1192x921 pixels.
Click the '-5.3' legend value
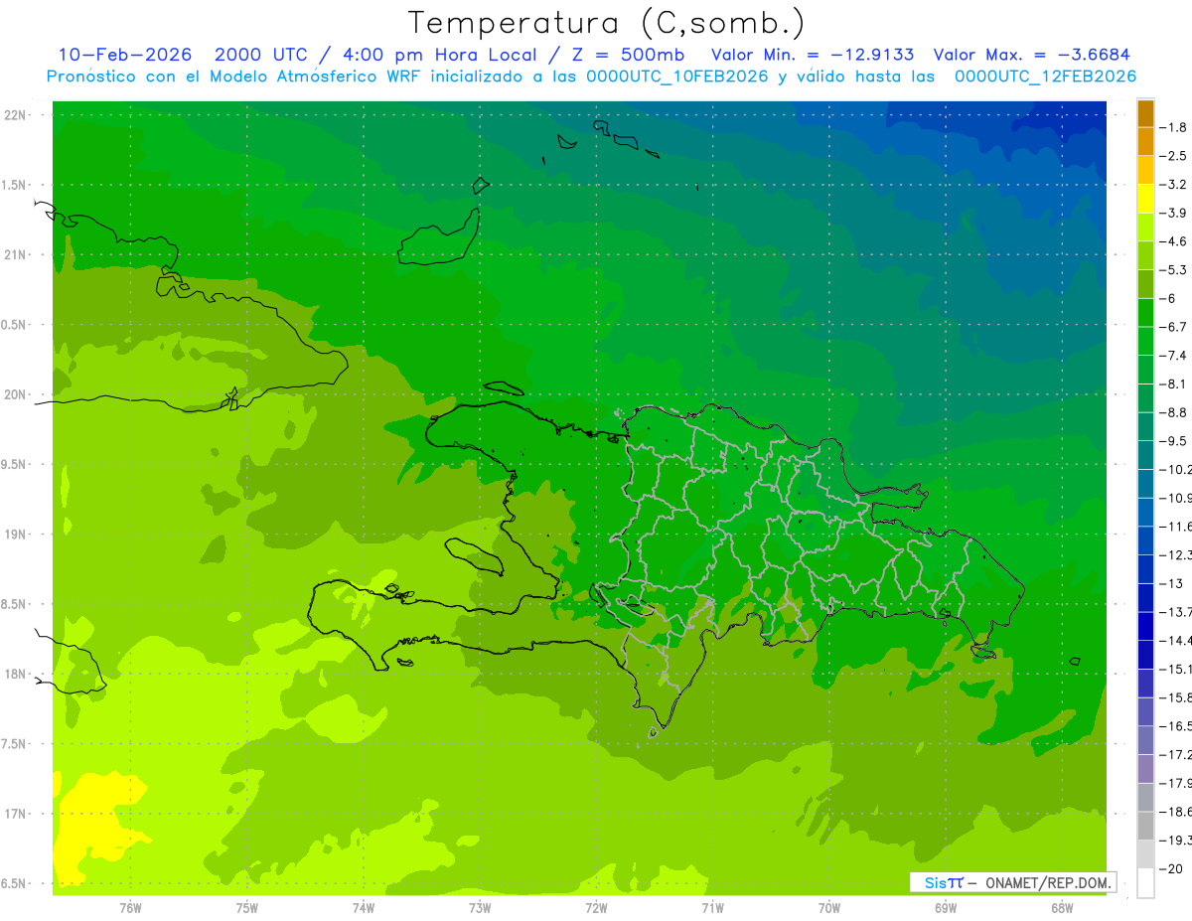point(1174,270)
